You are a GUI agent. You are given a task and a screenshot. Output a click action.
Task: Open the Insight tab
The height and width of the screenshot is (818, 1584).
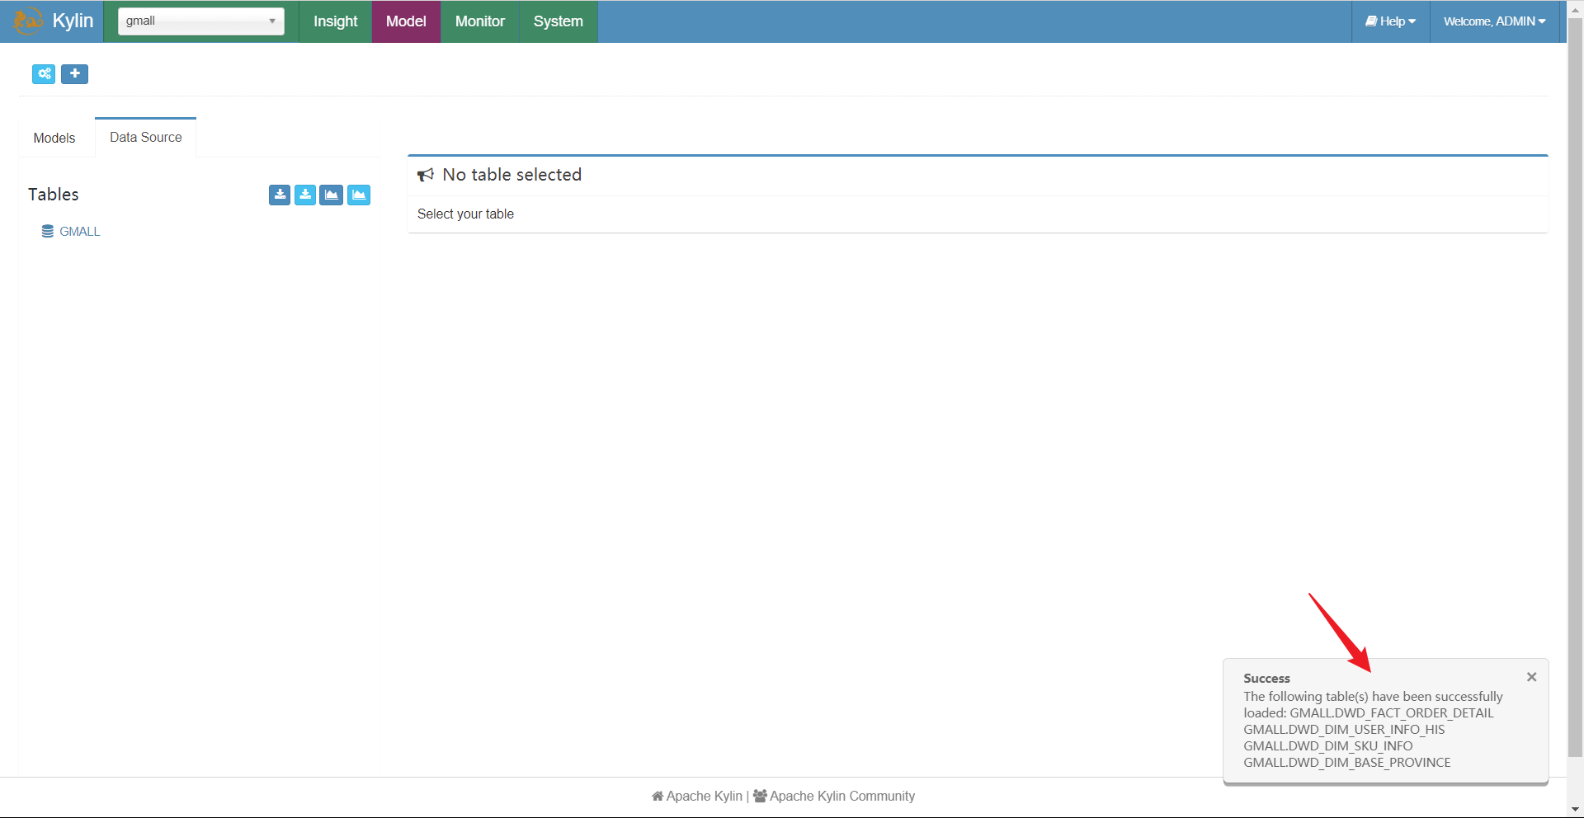click(x=335, y=21)
